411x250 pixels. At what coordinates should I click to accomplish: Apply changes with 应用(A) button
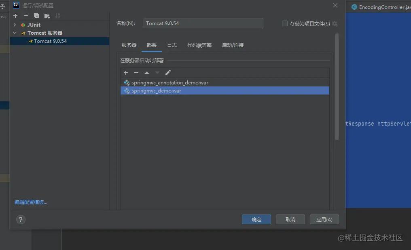point(324,219)
